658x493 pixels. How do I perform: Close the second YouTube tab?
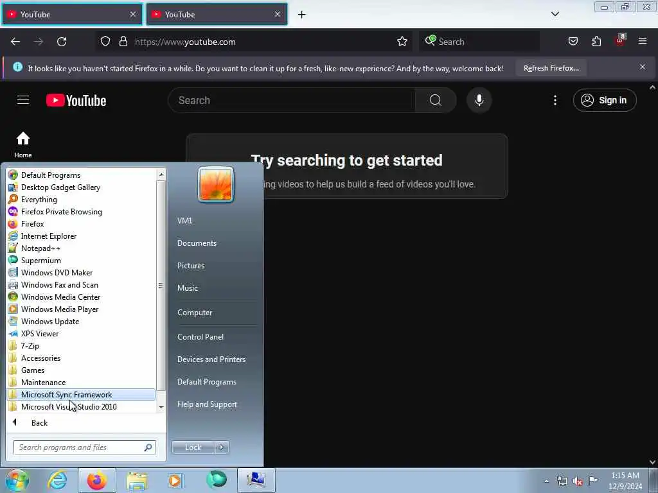(x=278, y=14)
